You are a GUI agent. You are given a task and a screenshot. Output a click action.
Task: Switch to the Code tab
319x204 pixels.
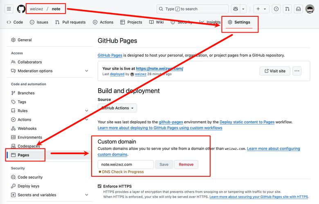[x=15, y=22]
